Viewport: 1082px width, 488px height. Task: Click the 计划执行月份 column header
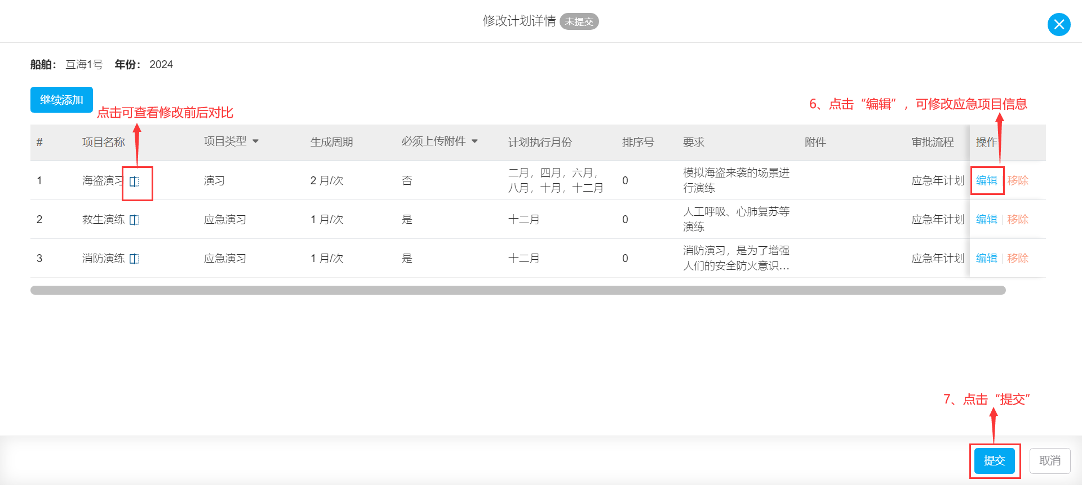[540, 142]
